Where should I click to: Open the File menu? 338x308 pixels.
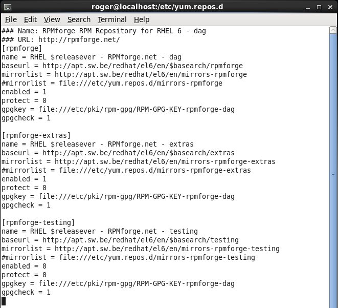[x=11, y=19]
